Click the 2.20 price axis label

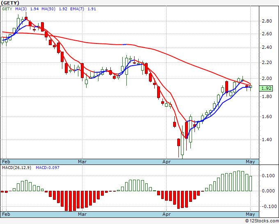(267, 62)
